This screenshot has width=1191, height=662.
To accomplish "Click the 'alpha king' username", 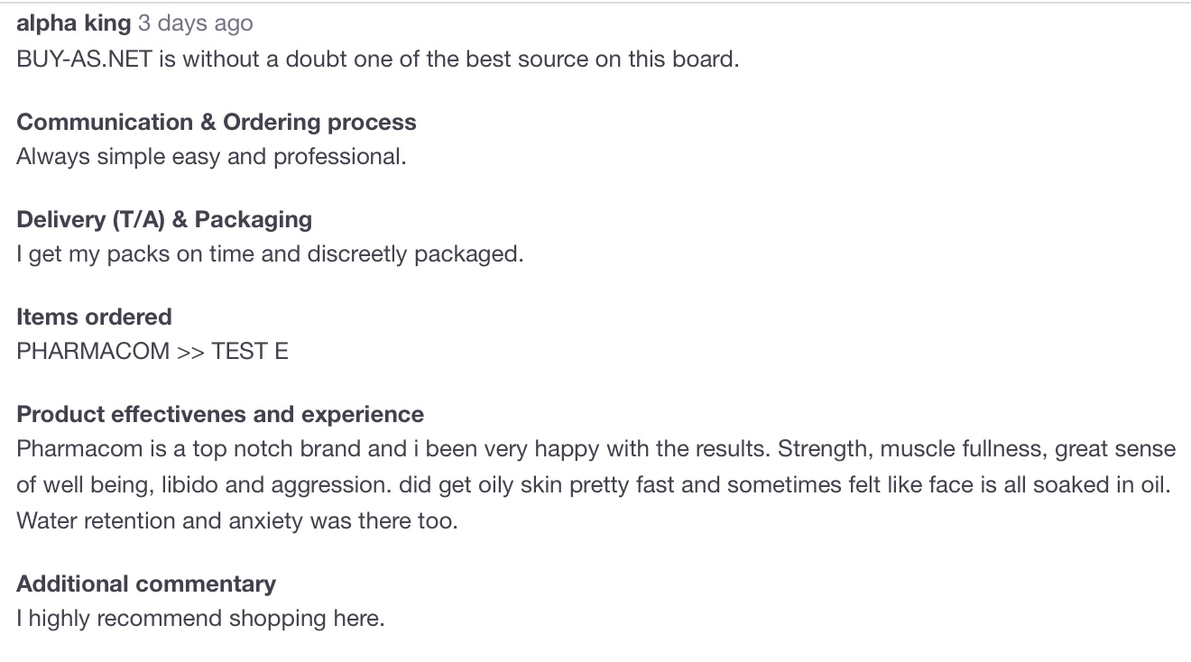I will 74,23.
